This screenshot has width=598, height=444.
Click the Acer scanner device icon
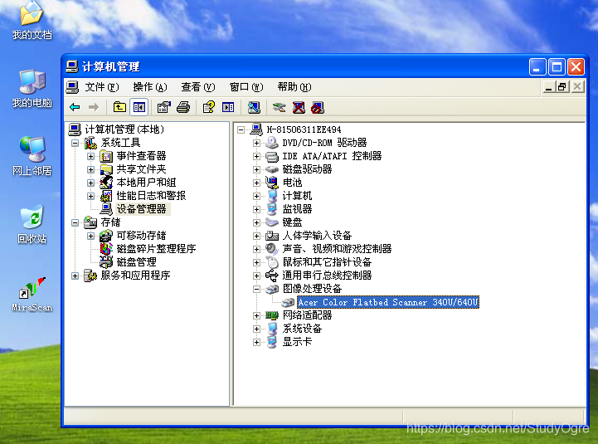[x=288, y=302]
